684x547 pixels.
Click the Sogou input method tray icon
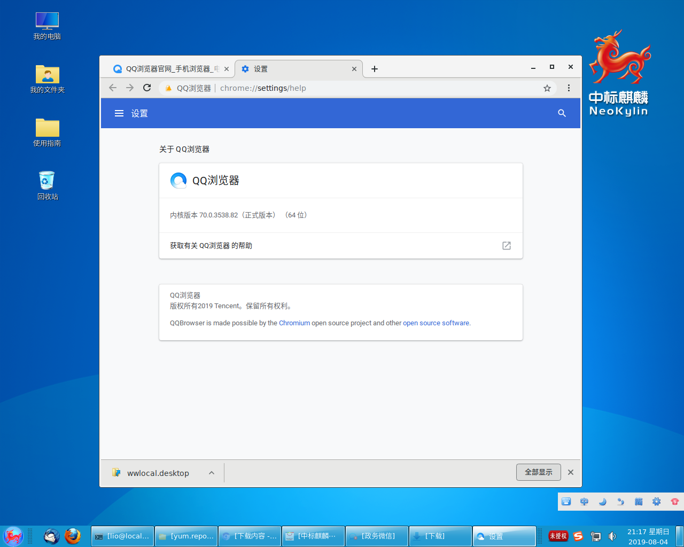tap(578, 536)
